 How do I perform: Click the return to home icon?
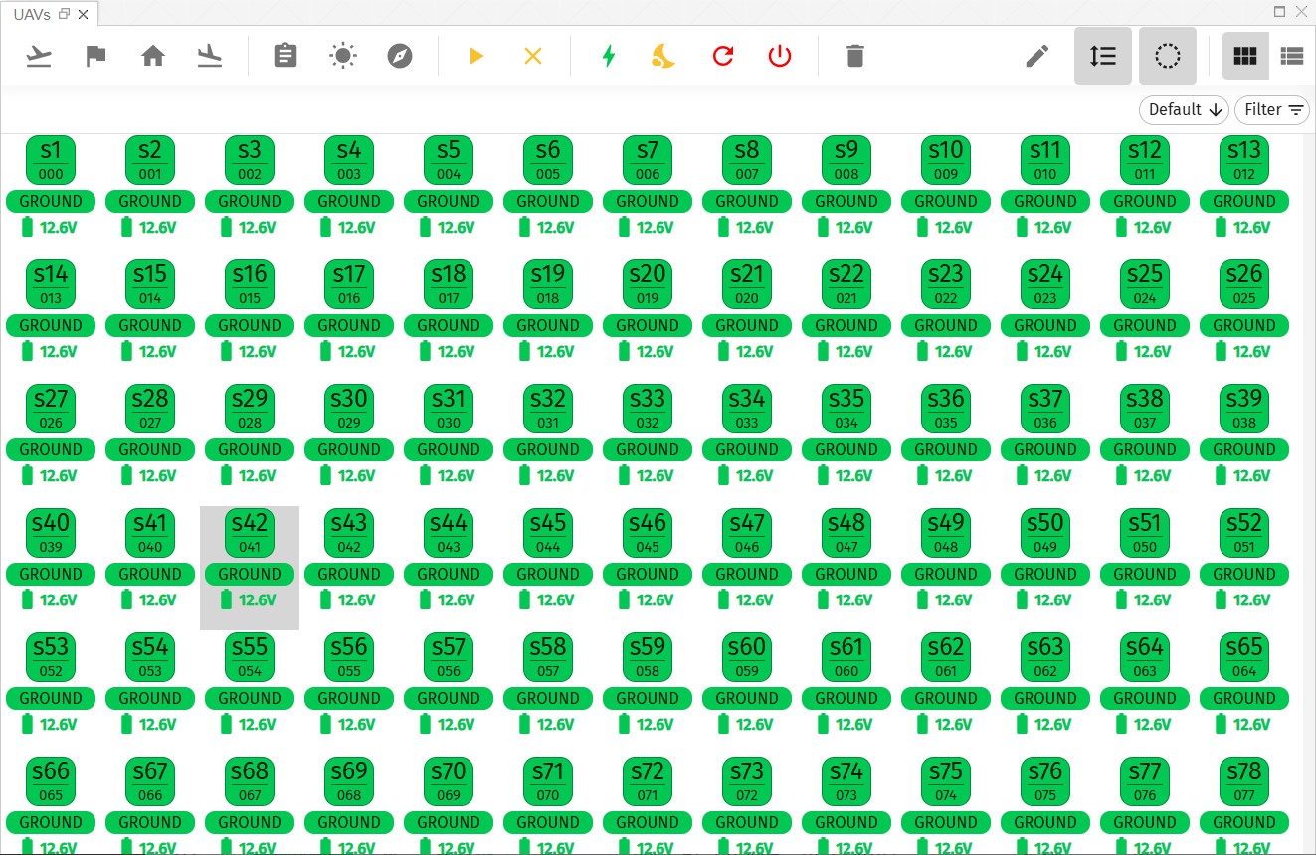pyautogui.click(x=152, y=56)
